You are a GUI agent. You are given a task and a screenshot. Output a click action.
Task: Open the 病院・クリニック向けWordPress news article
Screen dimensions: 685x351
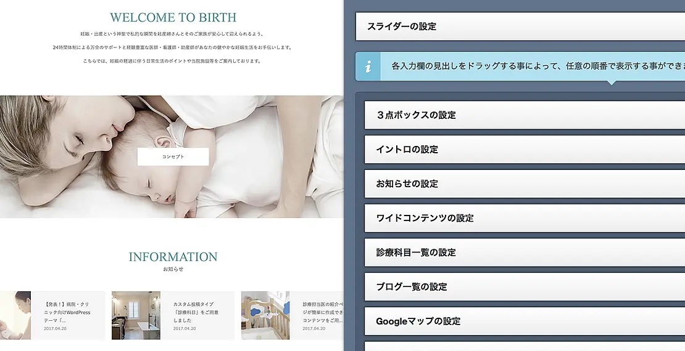click(67, 312)
